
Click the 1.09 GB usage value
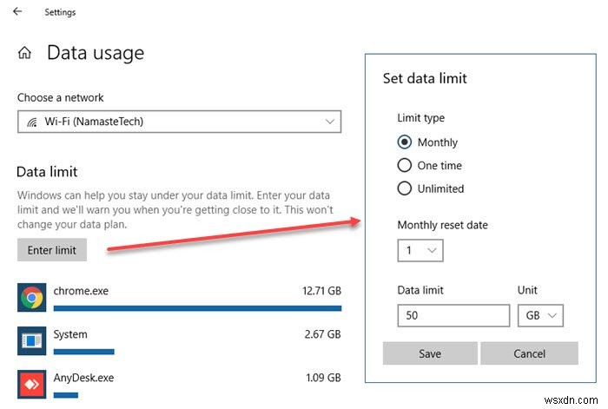click(323, 378)
